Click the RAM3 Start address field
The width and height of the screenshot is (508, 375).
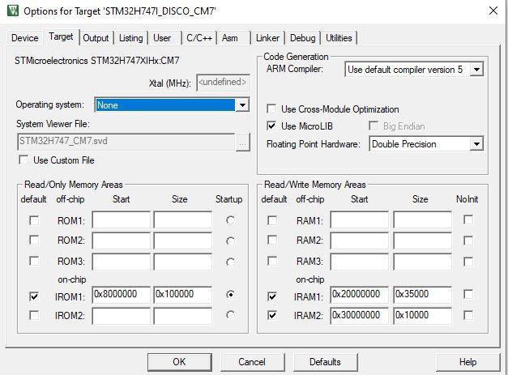point(359,262)
